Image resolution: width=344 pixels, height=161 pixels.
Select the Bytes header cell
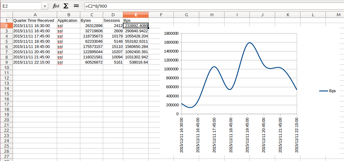click(x=91, y=21)
